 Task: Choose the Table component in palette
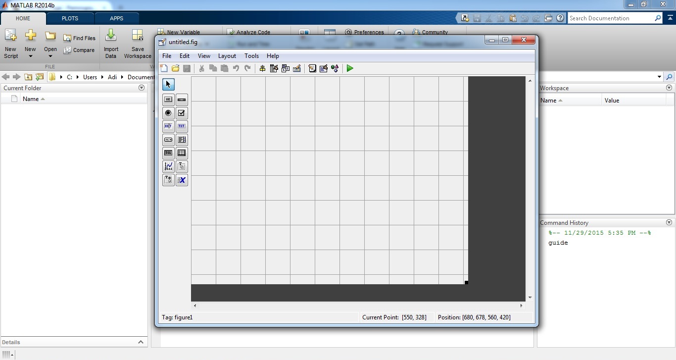point(182,153)
